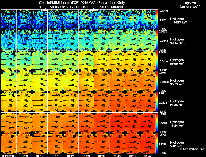206x157 pixels.
Task: Click the Hydrogen 55-90 keV color scale bar
Action: pos(157,61)
